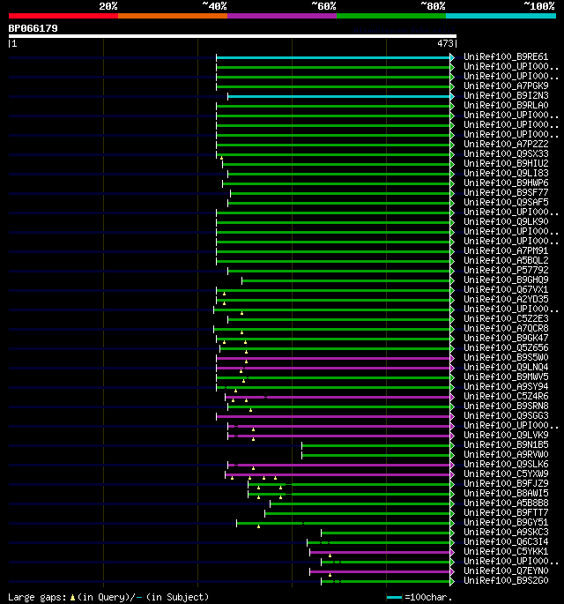Select the UniRef100_A9RVW0 label
The height and width of the screenshot is (604, 564).
pyautogui.click(x=506, y=454)
